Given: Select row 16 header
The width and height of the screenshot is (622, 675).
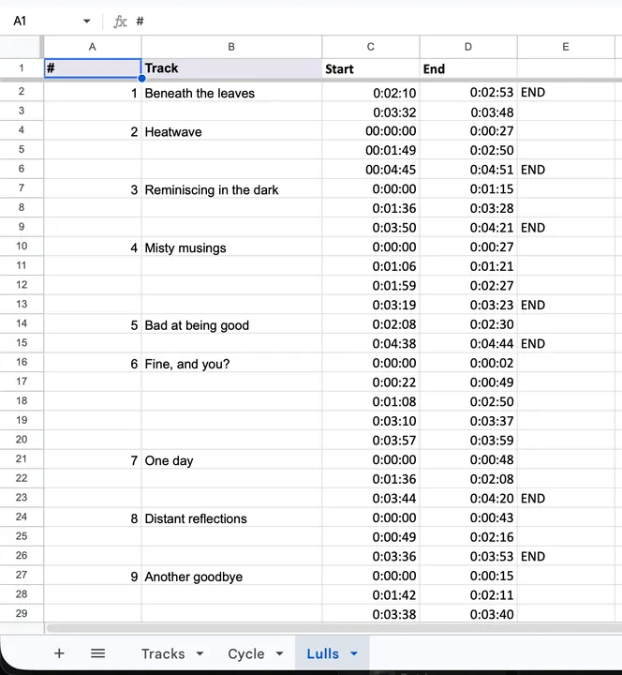Looking at the screenshot, I should coord(22,363).
